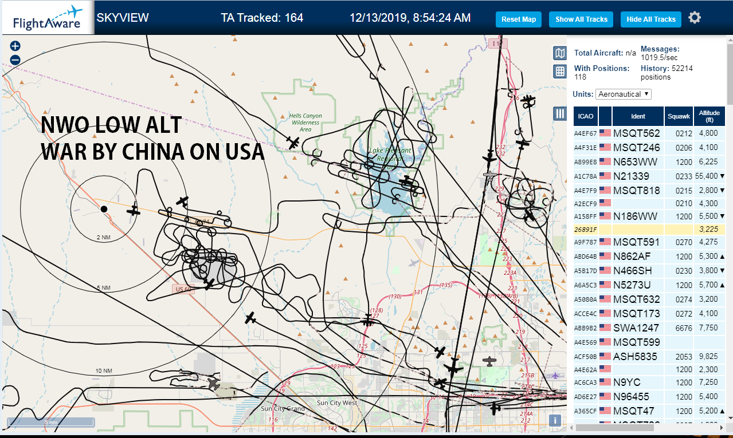Select the N9YC aircraft row
The height and width of the screenshot is (438, 733).
(x=650, y=382)
